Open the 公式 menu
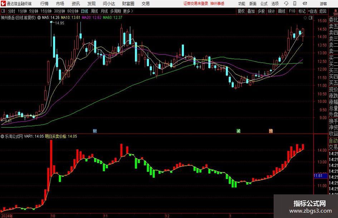Screen dimensions: 338x218 [264, 4]
